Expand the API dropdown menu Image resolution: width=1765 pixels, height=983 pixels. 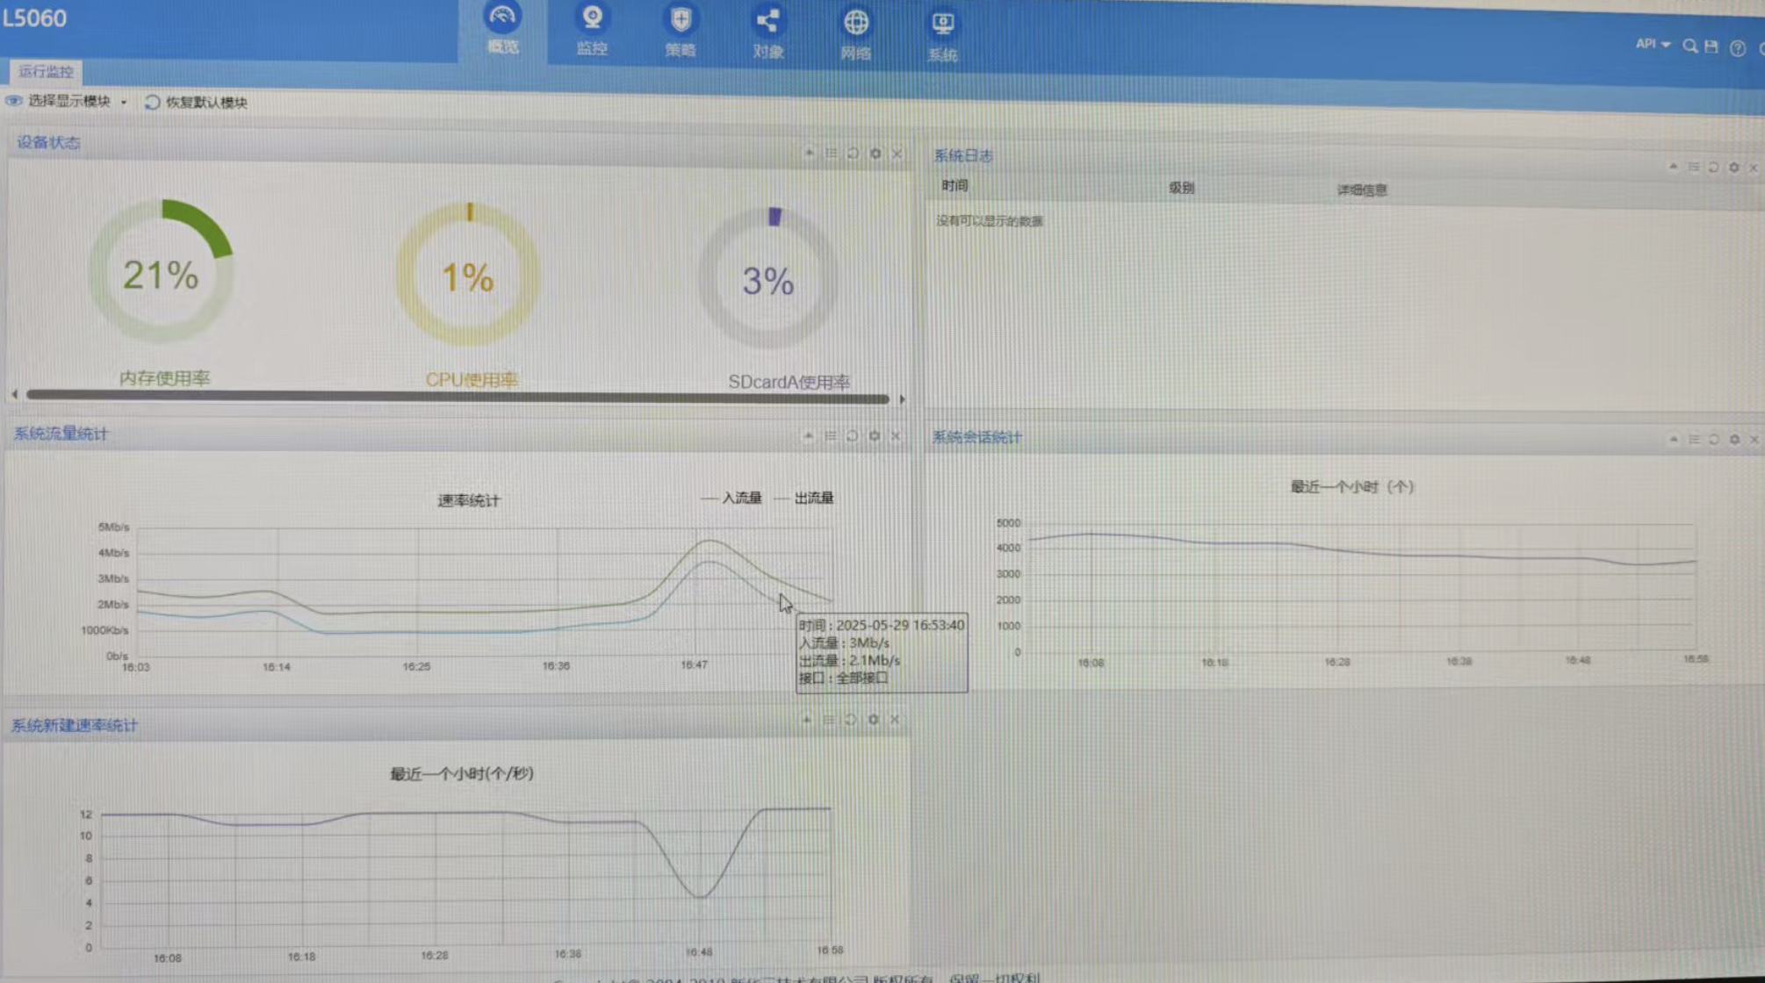[x=1652, y=44]
